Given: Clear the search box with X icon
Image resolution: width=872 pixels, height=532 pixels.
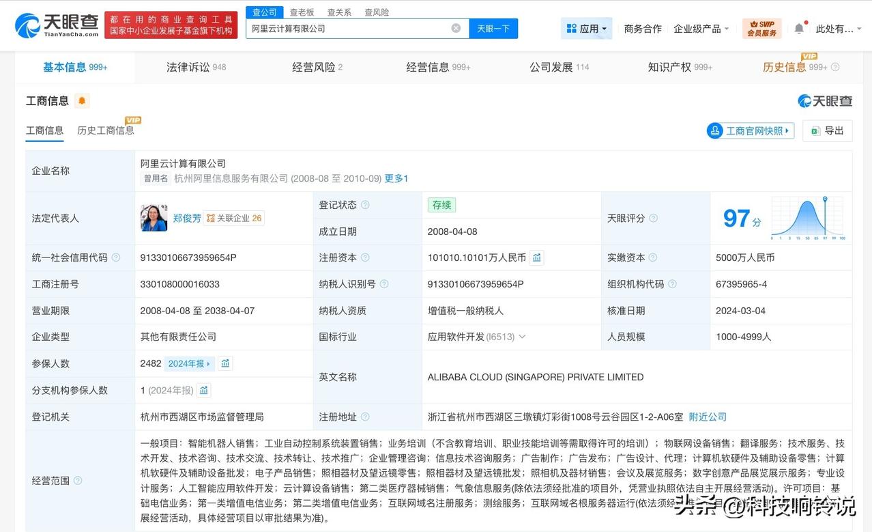Looking at the screenshot, I should coord(456,29).
